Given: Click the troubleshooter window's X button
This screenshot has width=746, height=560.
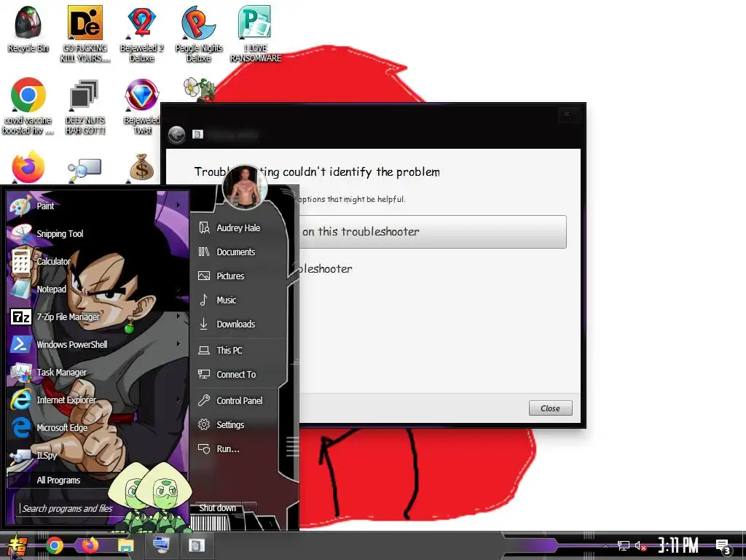Looking at the screenshot, I should point(567,114).
